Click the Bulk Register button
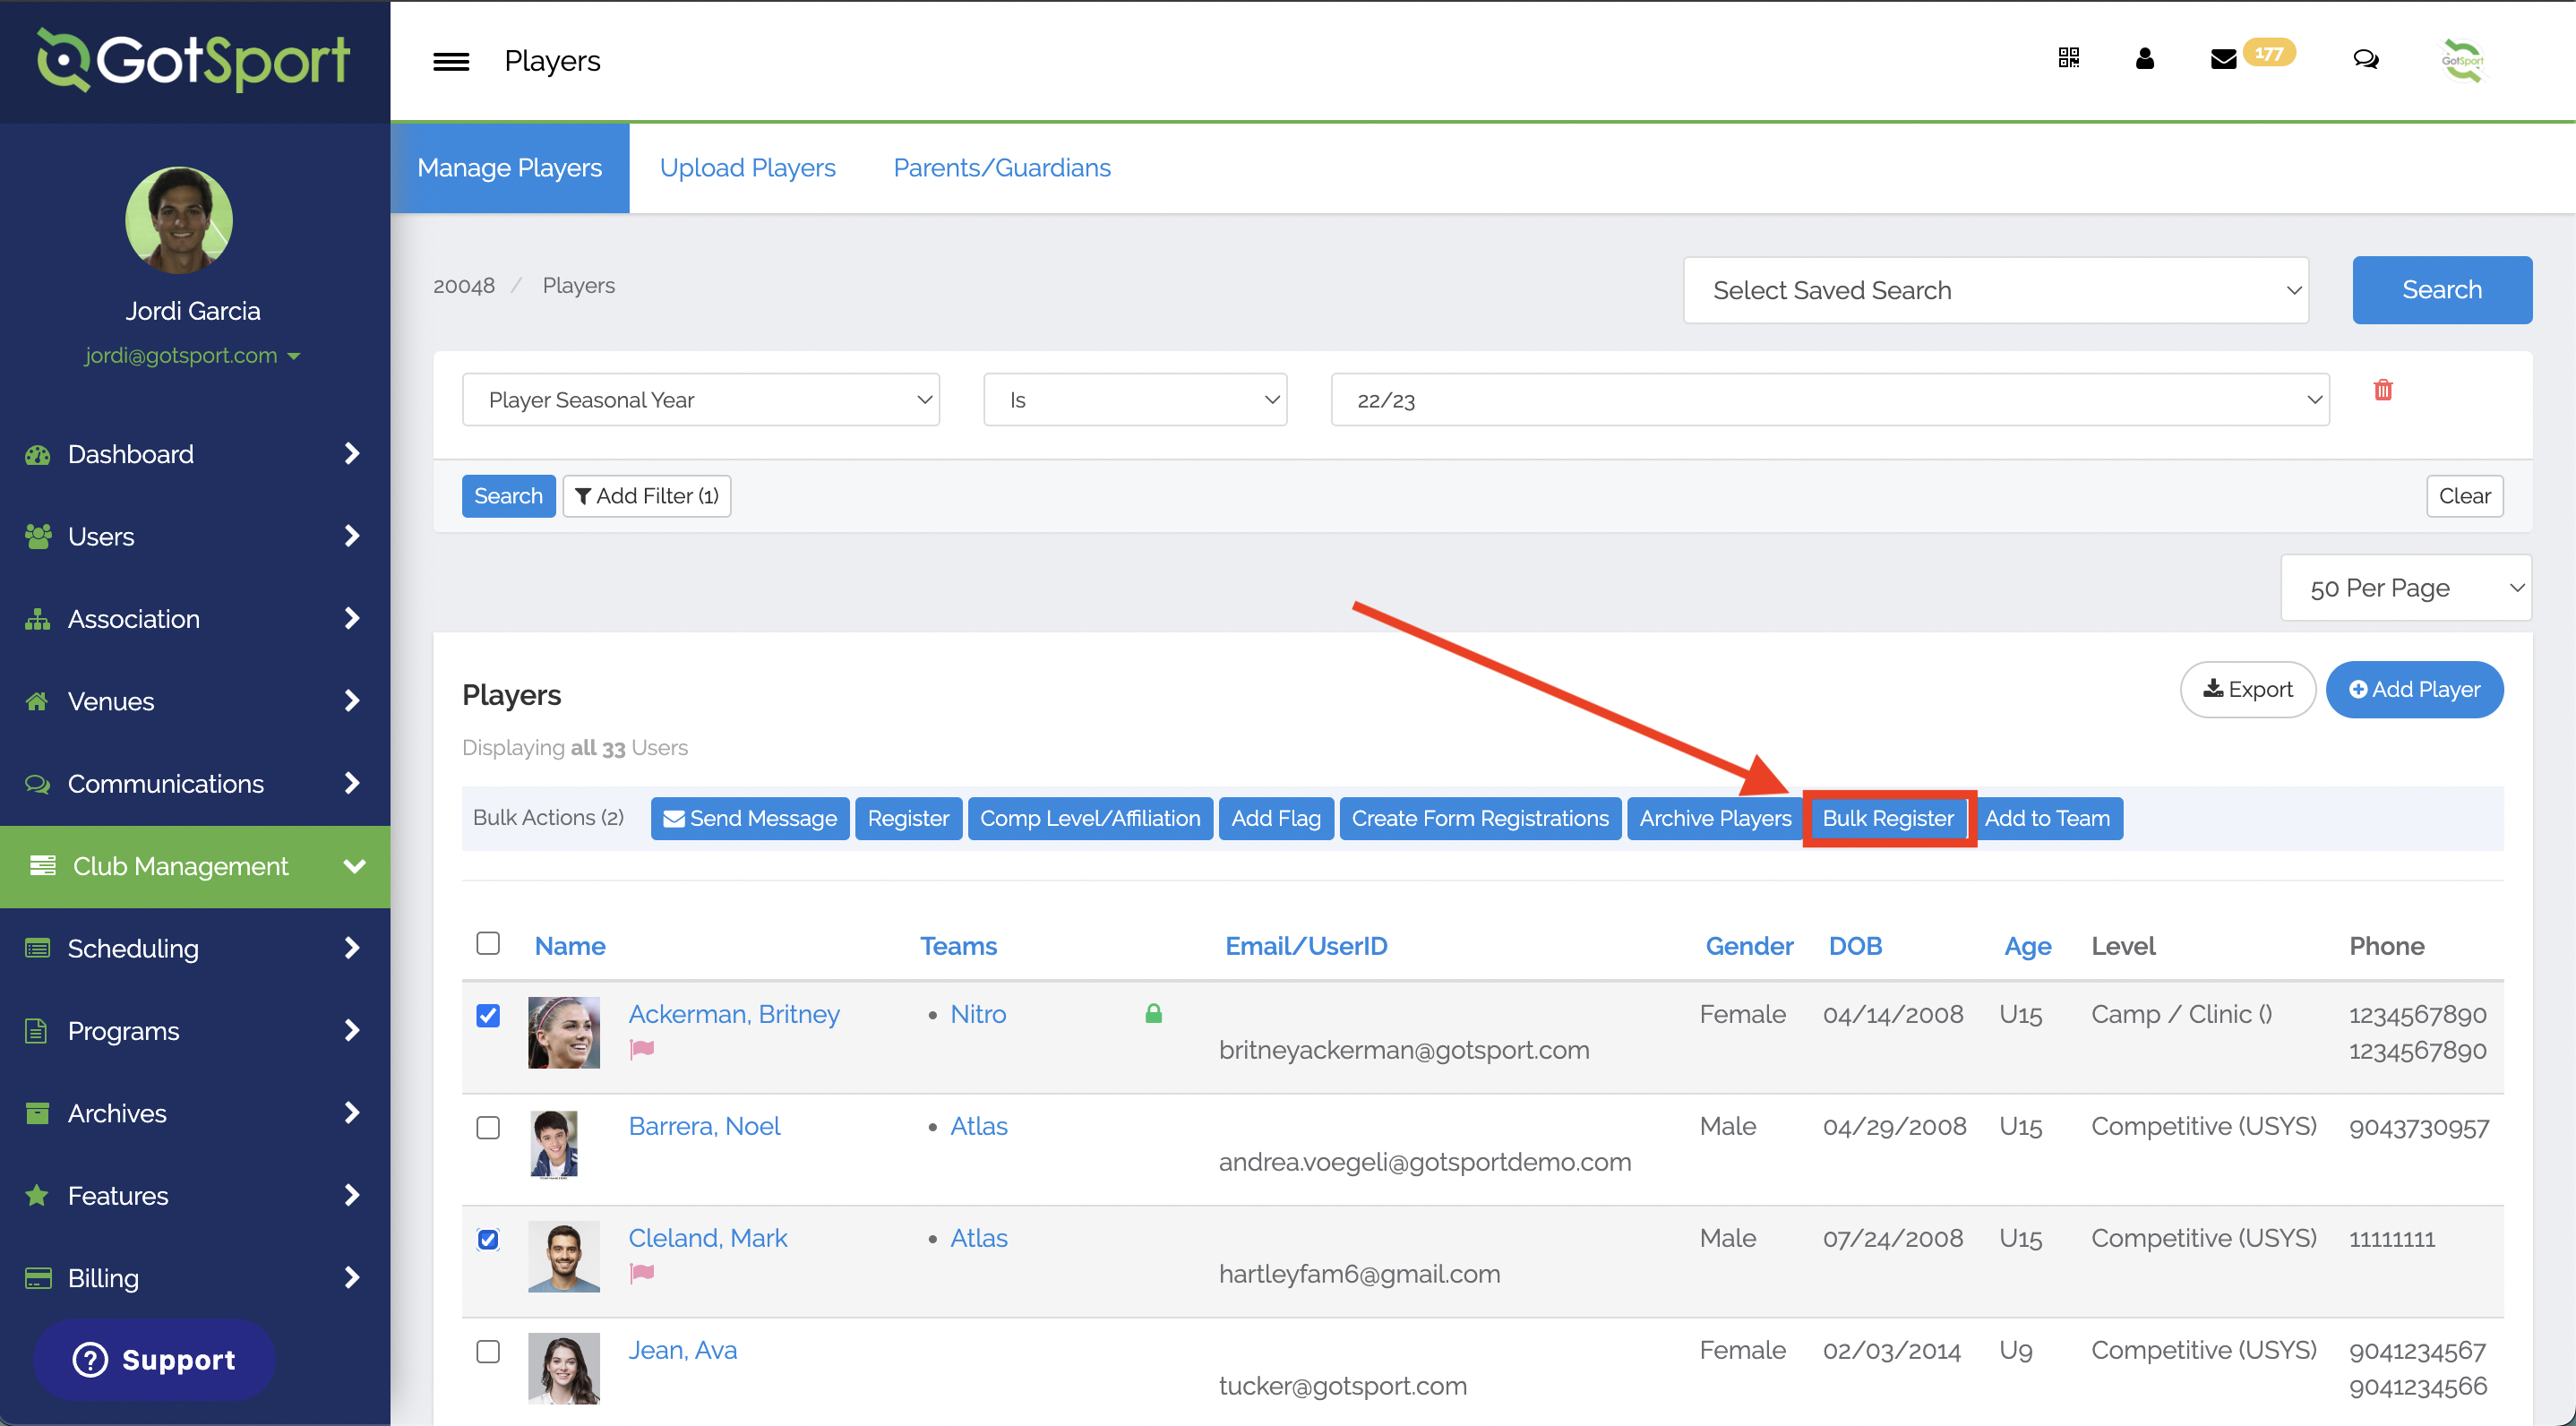Image resolution: width=2576 pixels, height=1426 pixels. click(1888, 819)
